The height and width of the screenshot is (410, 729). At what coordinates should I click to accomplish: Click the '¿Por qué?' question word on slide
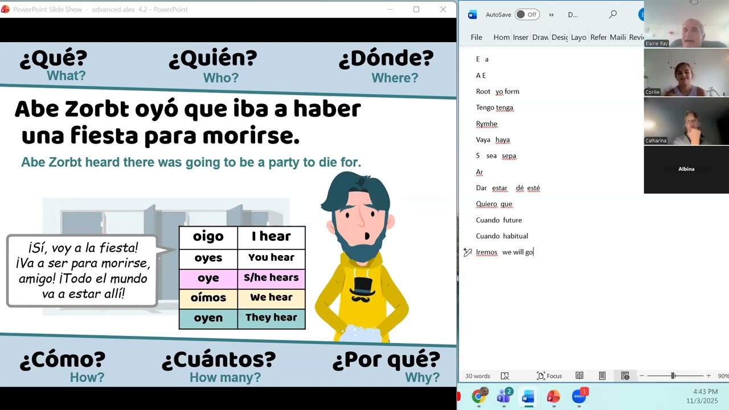tap(386, 360)
